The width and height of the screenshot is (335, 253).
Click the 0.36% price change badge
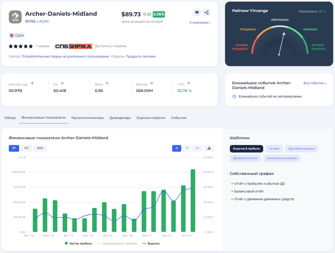[159, 14]
